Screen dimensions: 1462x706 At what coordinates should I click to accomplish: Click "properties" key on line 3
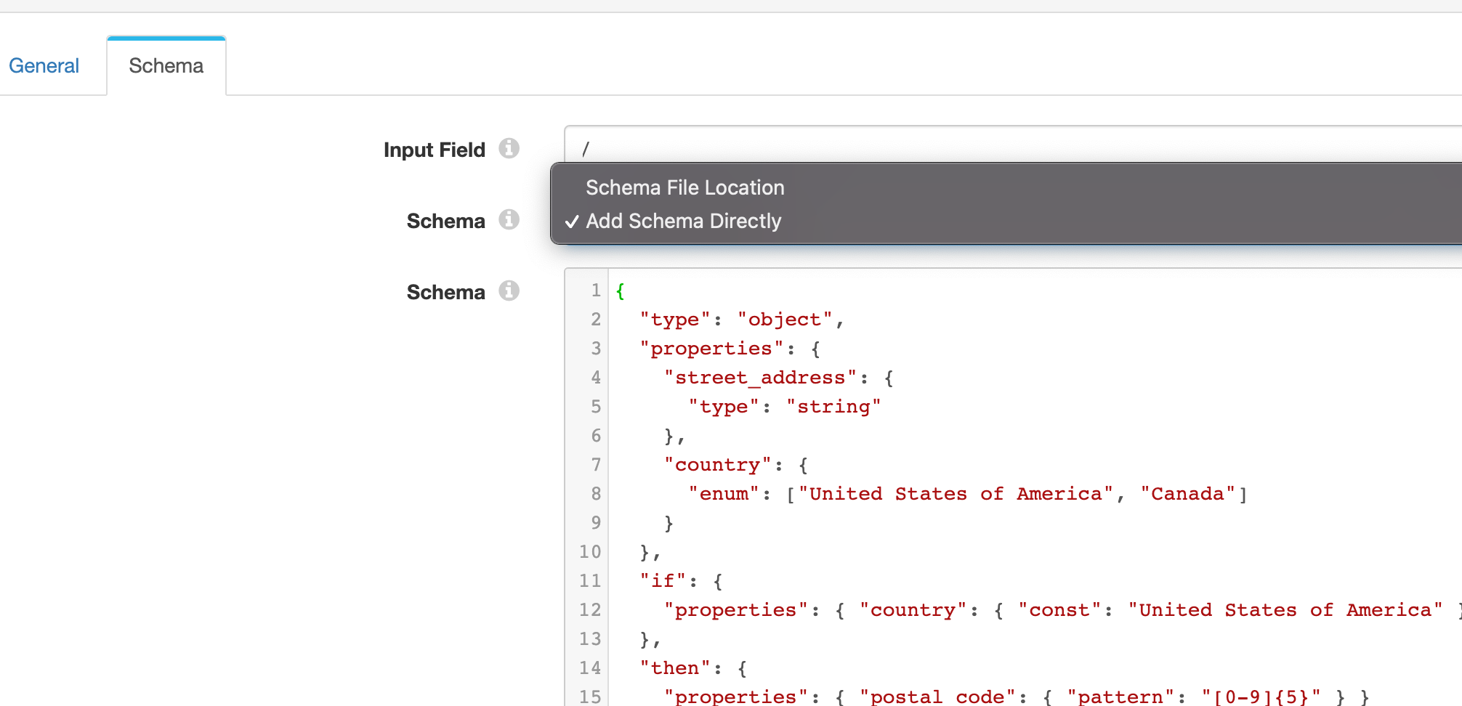[x=711, y=349]
